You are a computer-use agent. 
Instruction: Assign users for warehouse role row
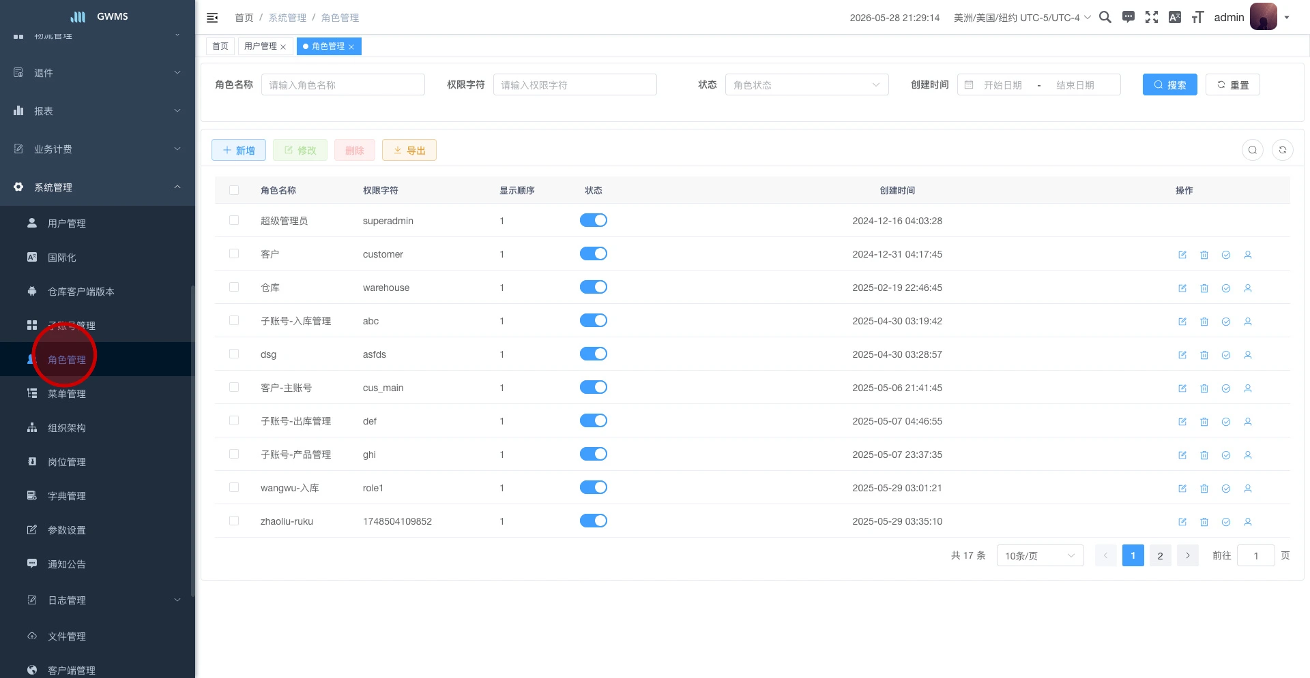pyautogui.click(x=1248, y=288)
